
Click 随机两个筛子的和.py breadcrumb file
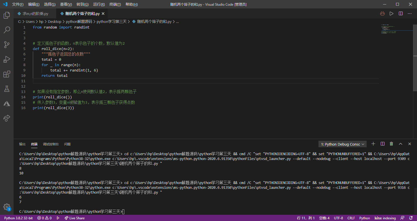tap(152, 21)
